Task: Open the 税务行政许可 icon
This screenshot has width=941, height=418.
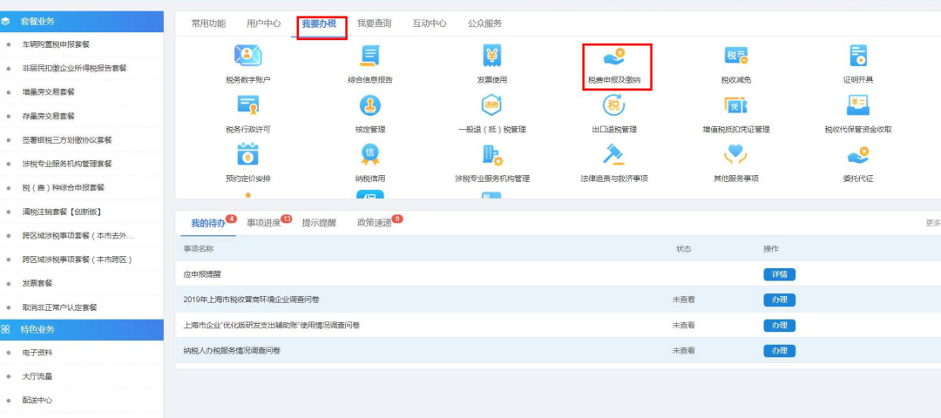Action: pyautogui.click(x=247, y=105)
